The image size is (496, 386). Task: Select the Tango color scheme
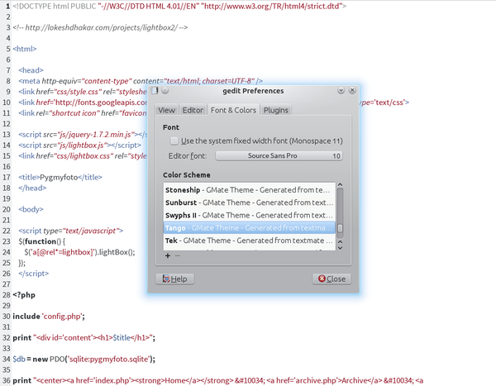pos(249,228)
